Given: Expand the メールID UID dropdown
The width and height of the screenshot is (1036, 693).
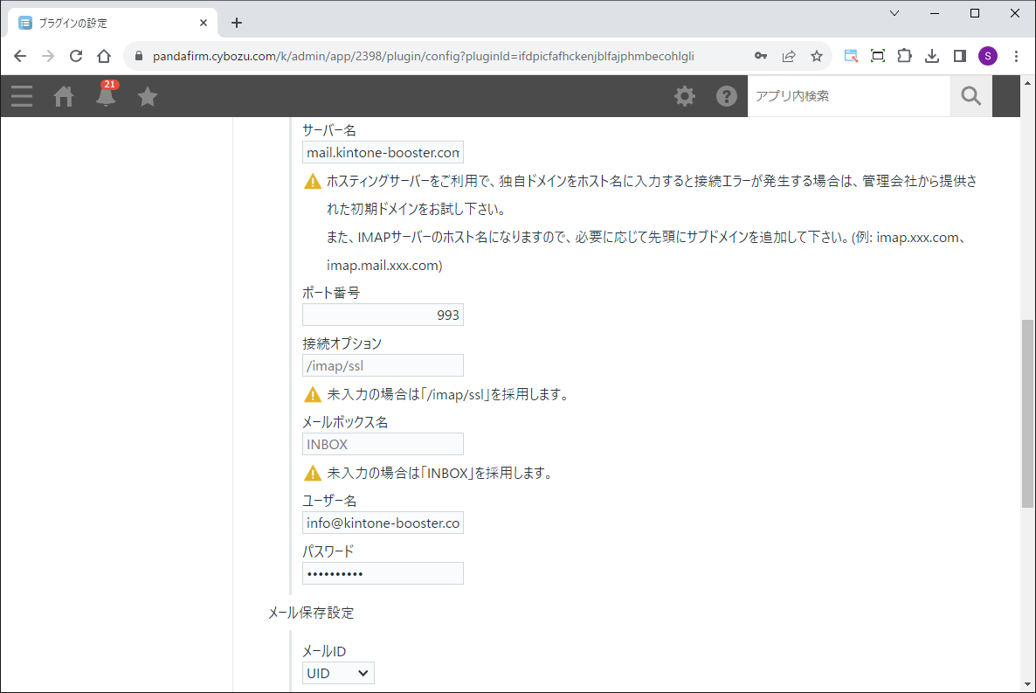Looking at the screenshot, I should point(338,673).
